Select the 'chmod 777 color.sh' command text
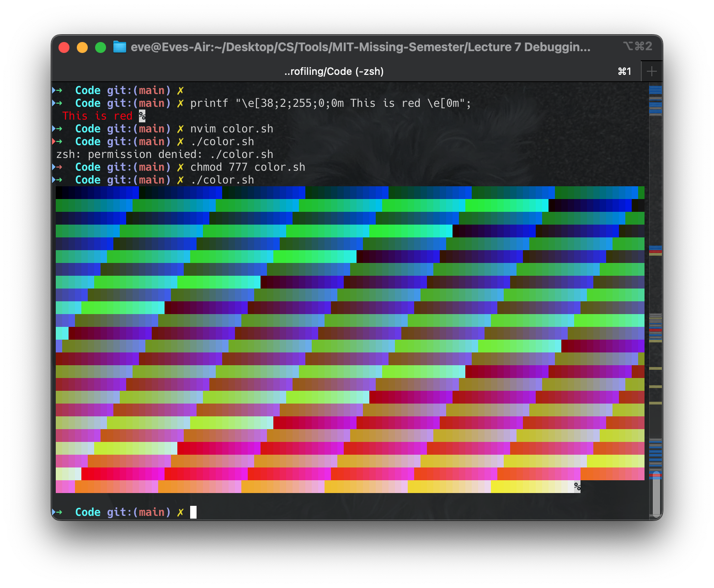This screenshot has height=588, width=714. [x=248, y=167]
